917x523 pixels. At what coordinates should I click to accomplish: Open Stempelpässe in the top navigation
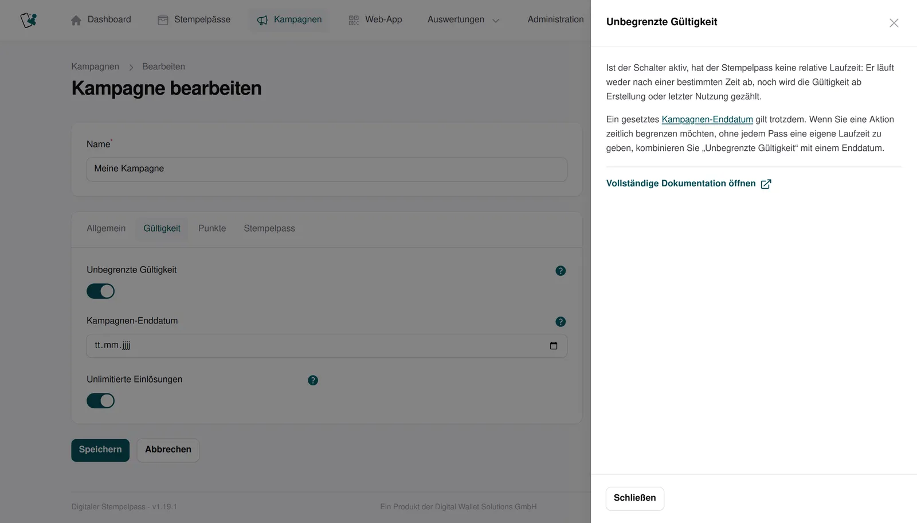(194, 19)
